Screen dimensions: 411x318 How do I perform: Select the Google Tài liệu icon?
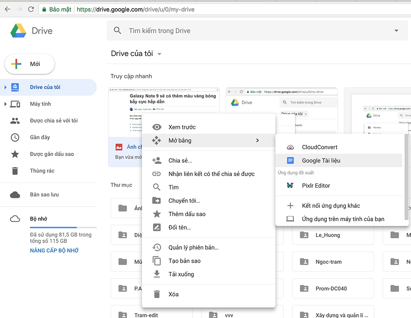291,160
